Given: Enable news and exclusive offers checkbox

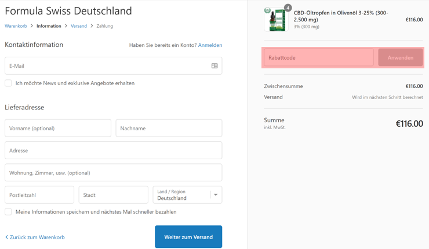Looking at the screenshot, I should coord(8,83).
